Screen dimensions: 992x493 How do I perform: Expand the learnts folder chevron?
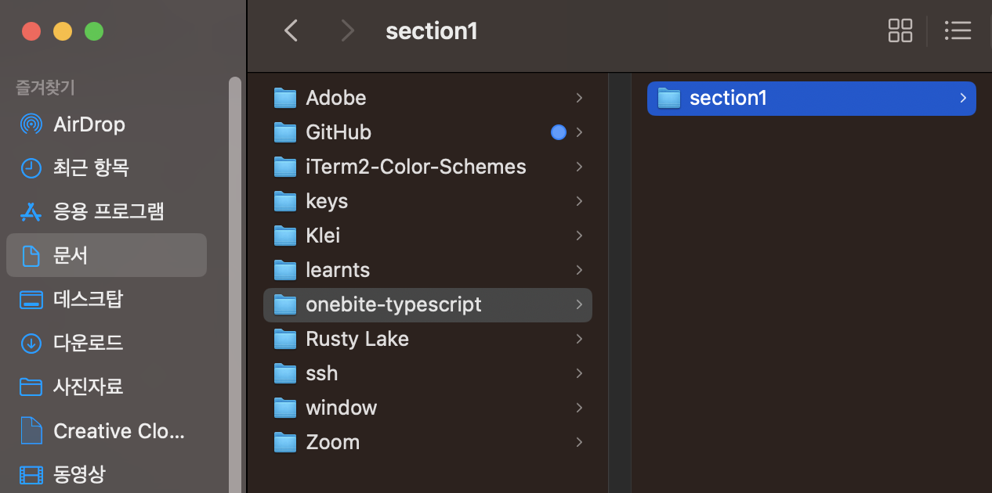click(x=579, y=270)
